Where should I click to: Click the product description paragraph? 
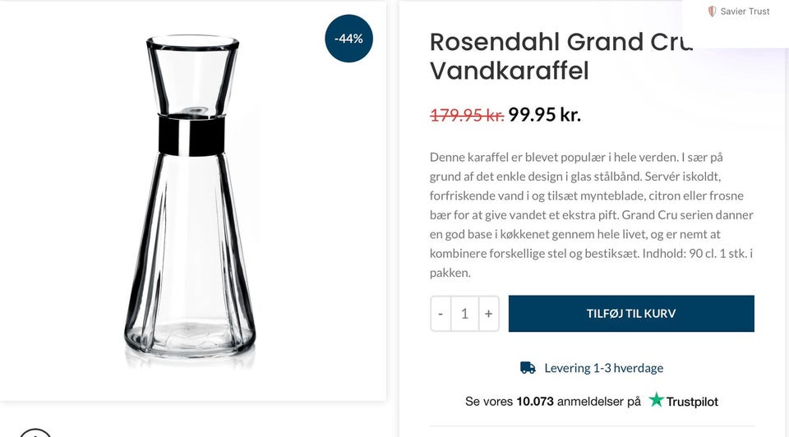point(592,214)
